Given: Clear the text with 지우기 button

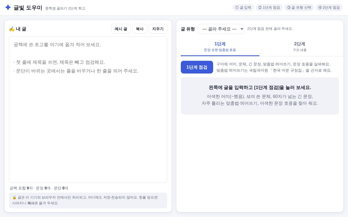Looking at the screenshot, I should (158, 29).
